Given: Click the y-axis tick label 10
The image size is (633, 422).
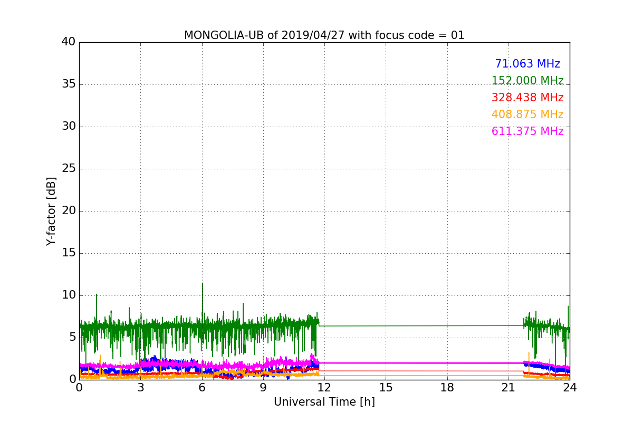Looking at the screenshot, I should [69, 295].
